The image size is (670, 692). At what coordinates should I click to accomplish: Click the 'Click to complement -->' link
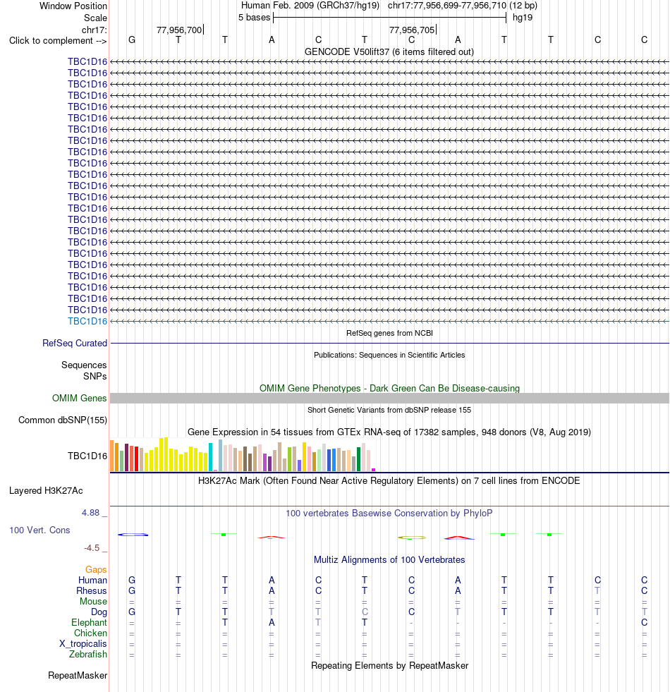[x=58, y=41]
